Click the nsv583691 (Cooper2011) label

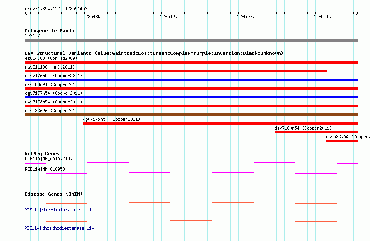(x=52, y=84)
